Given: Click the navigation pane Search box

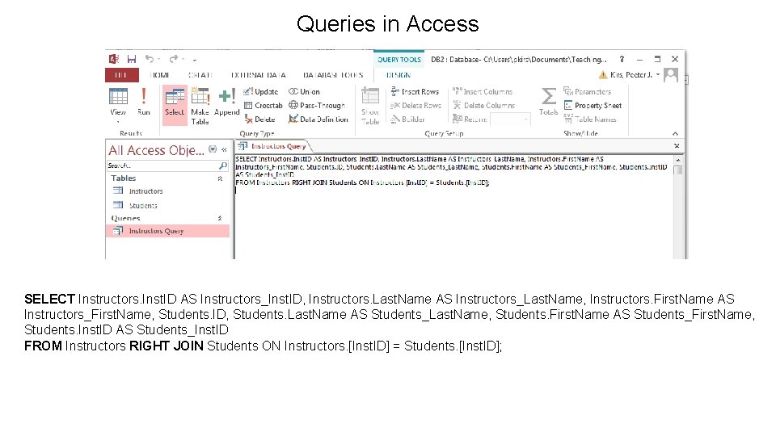Looking at the screenshot, I should tap(162, 166).
